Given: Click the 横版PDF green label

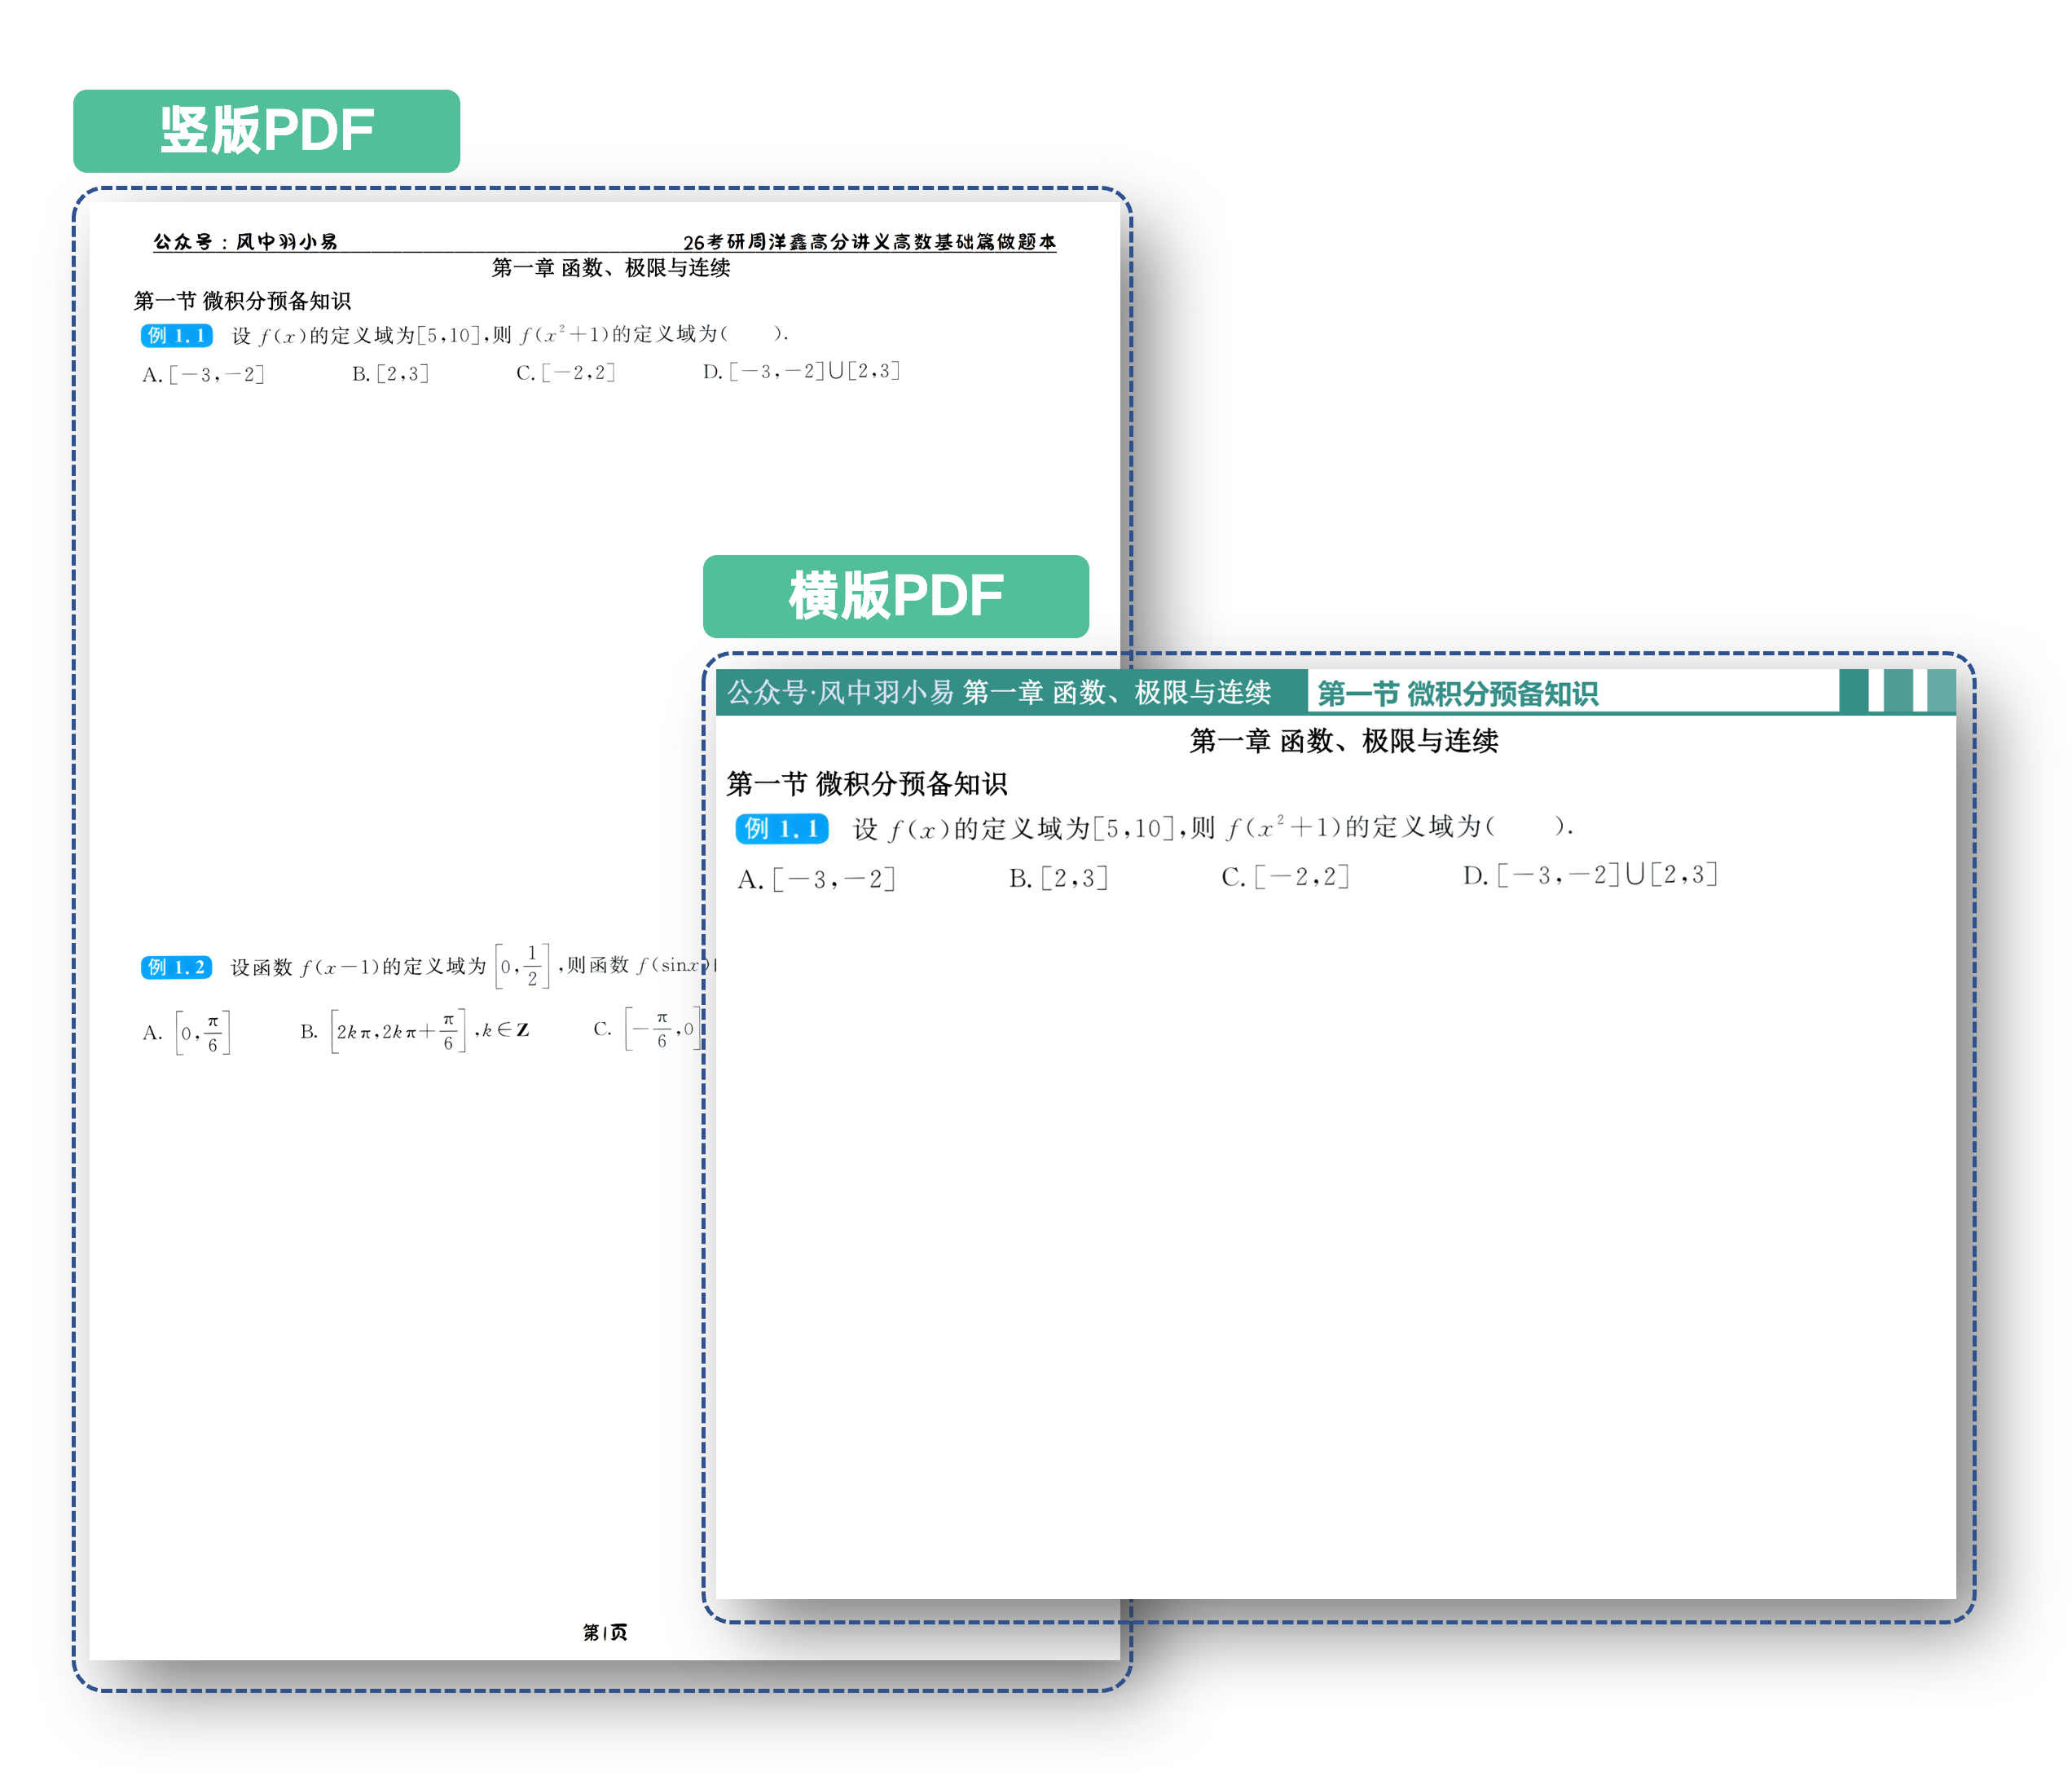Looking at the screenshot, I should (895, 597).
